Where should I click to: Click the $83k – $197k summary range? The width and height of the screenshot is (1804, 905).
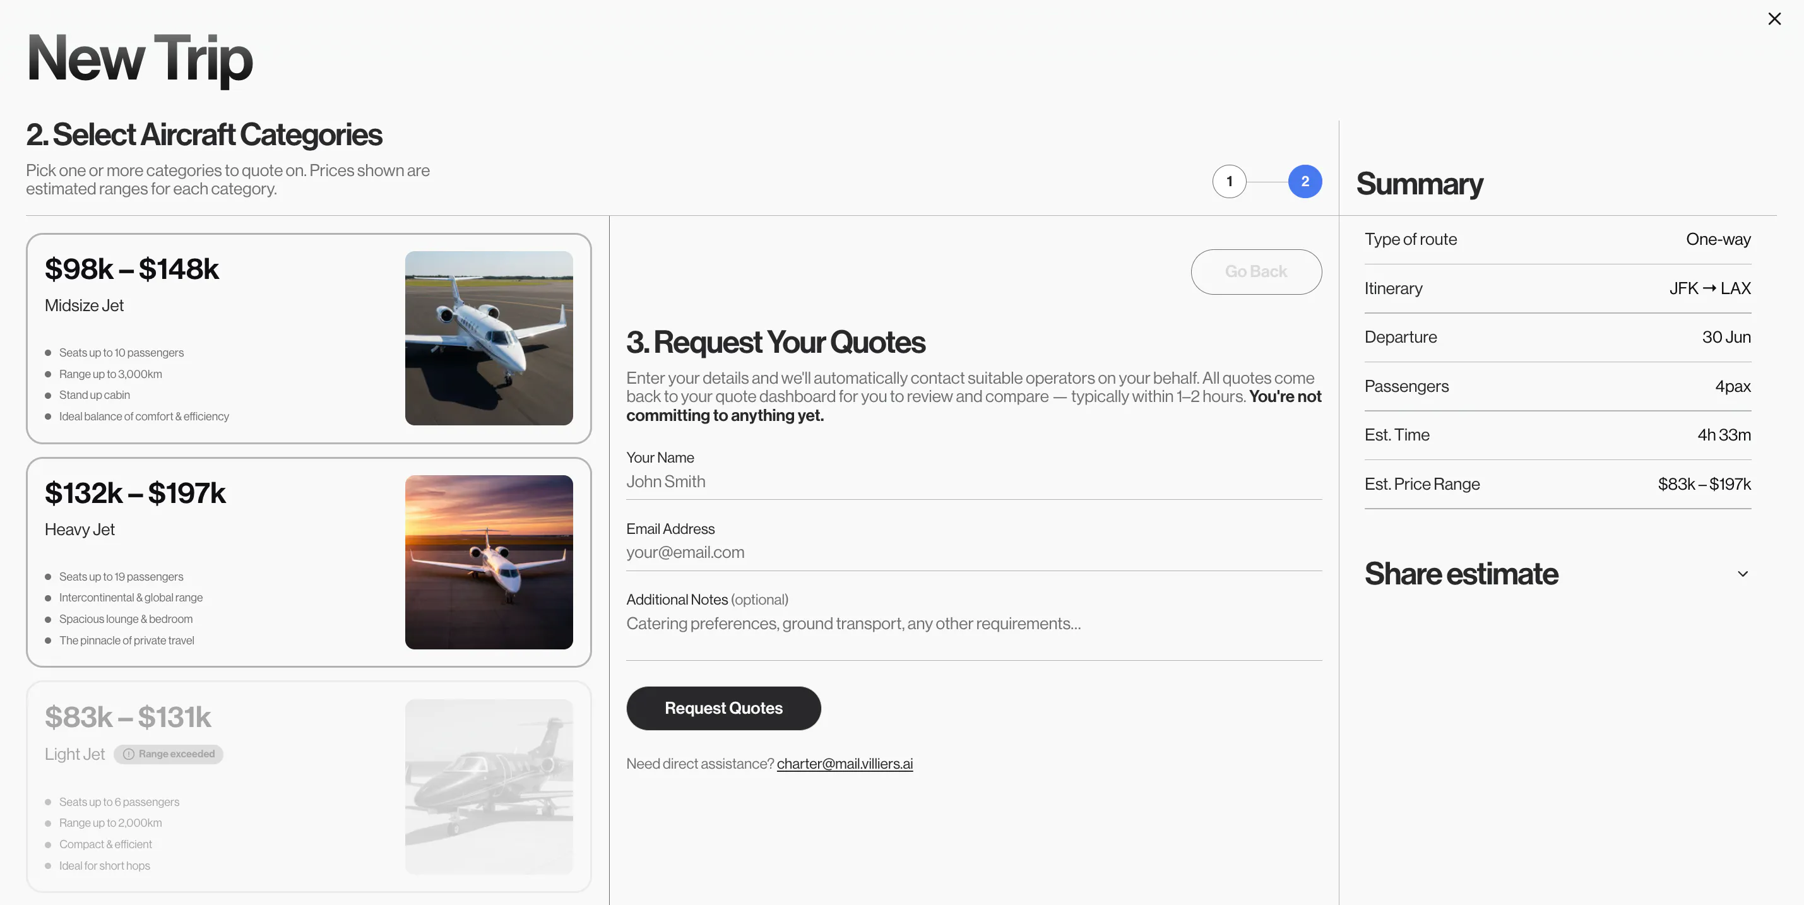point(1704,483)
